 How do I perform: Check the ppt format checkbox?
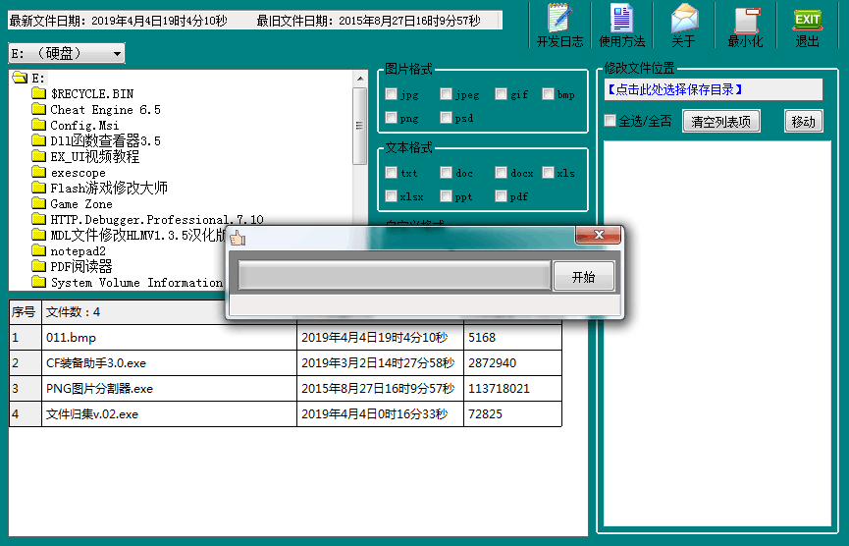pos(446,195)
